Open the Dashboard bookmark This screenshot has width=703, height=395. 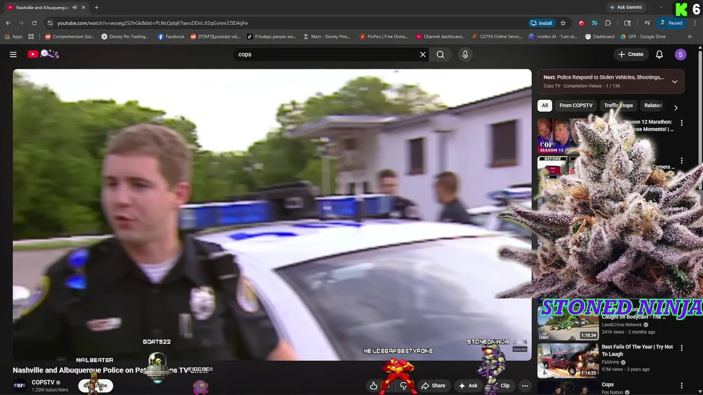[x=599, y=37]
